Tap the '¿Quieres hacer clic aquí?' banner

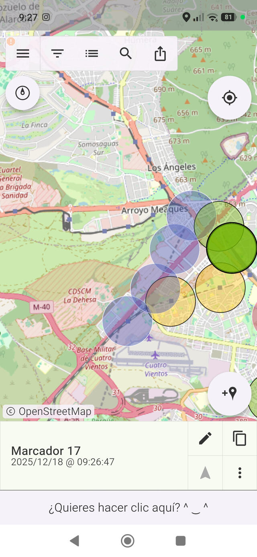128,508
